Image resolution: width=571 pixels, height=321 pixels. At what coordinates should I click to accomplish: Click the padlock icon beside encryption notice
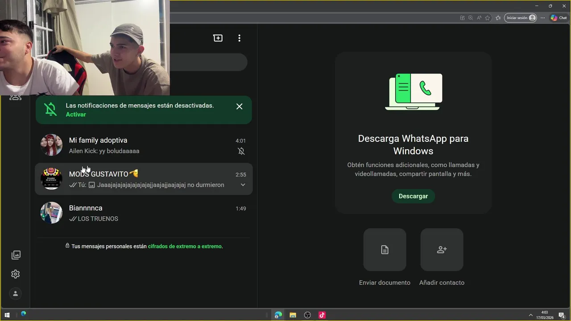67,246
